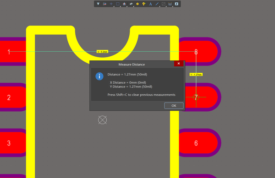The width and height of the screenshot is (275, 178).
Task: Select the move objects cross tool
Action: 111,4
